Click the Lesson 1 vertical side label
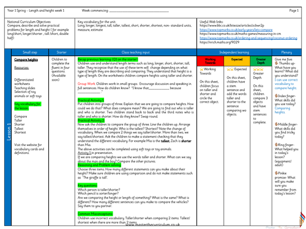 click(x=9, y=132)
